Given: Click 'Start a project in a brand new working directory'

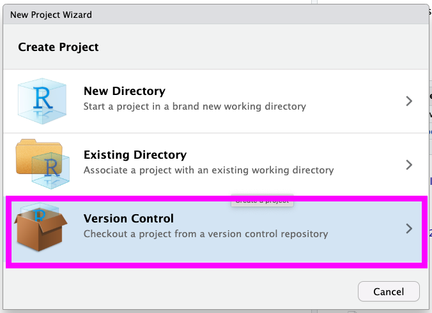Looking at the screenshot, I should [194, 106].
